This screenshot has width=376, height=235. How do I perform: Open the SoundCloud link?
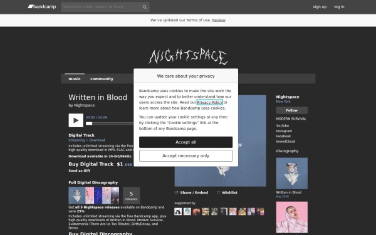[x=286, y=142]
